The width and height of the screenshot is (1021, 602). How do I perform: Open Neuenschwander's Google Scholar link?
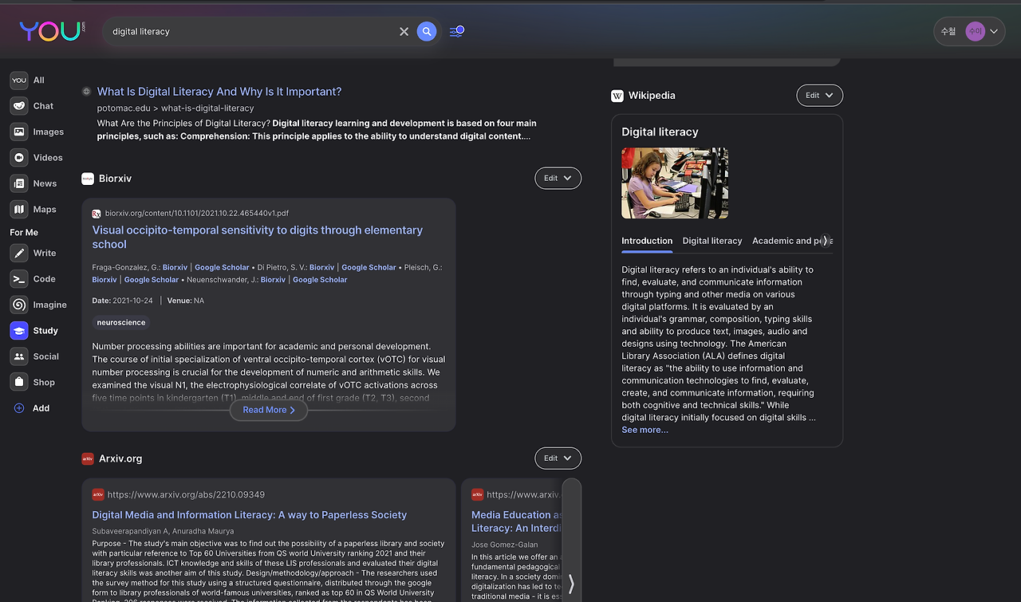tap(320, 280)
